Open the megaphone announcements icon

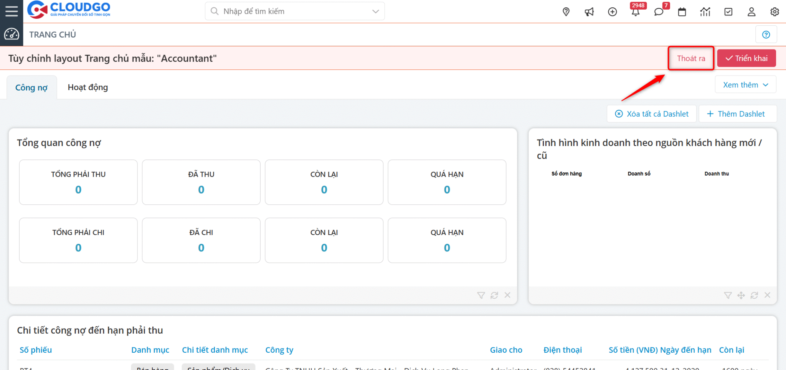point(589,12)
